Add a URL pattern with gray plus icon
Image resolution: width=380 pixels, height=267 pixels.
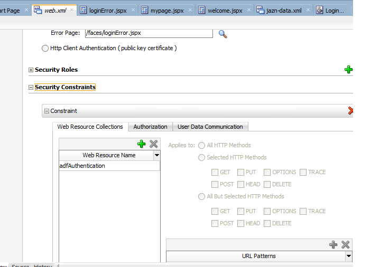coord(333,244)
